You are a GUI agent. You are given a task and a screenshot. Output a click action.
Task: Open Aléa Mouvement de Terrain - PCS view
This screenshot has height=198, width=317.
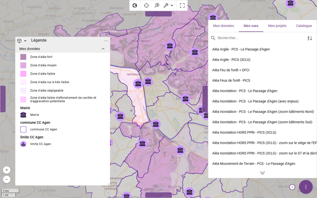coord(254,164)
